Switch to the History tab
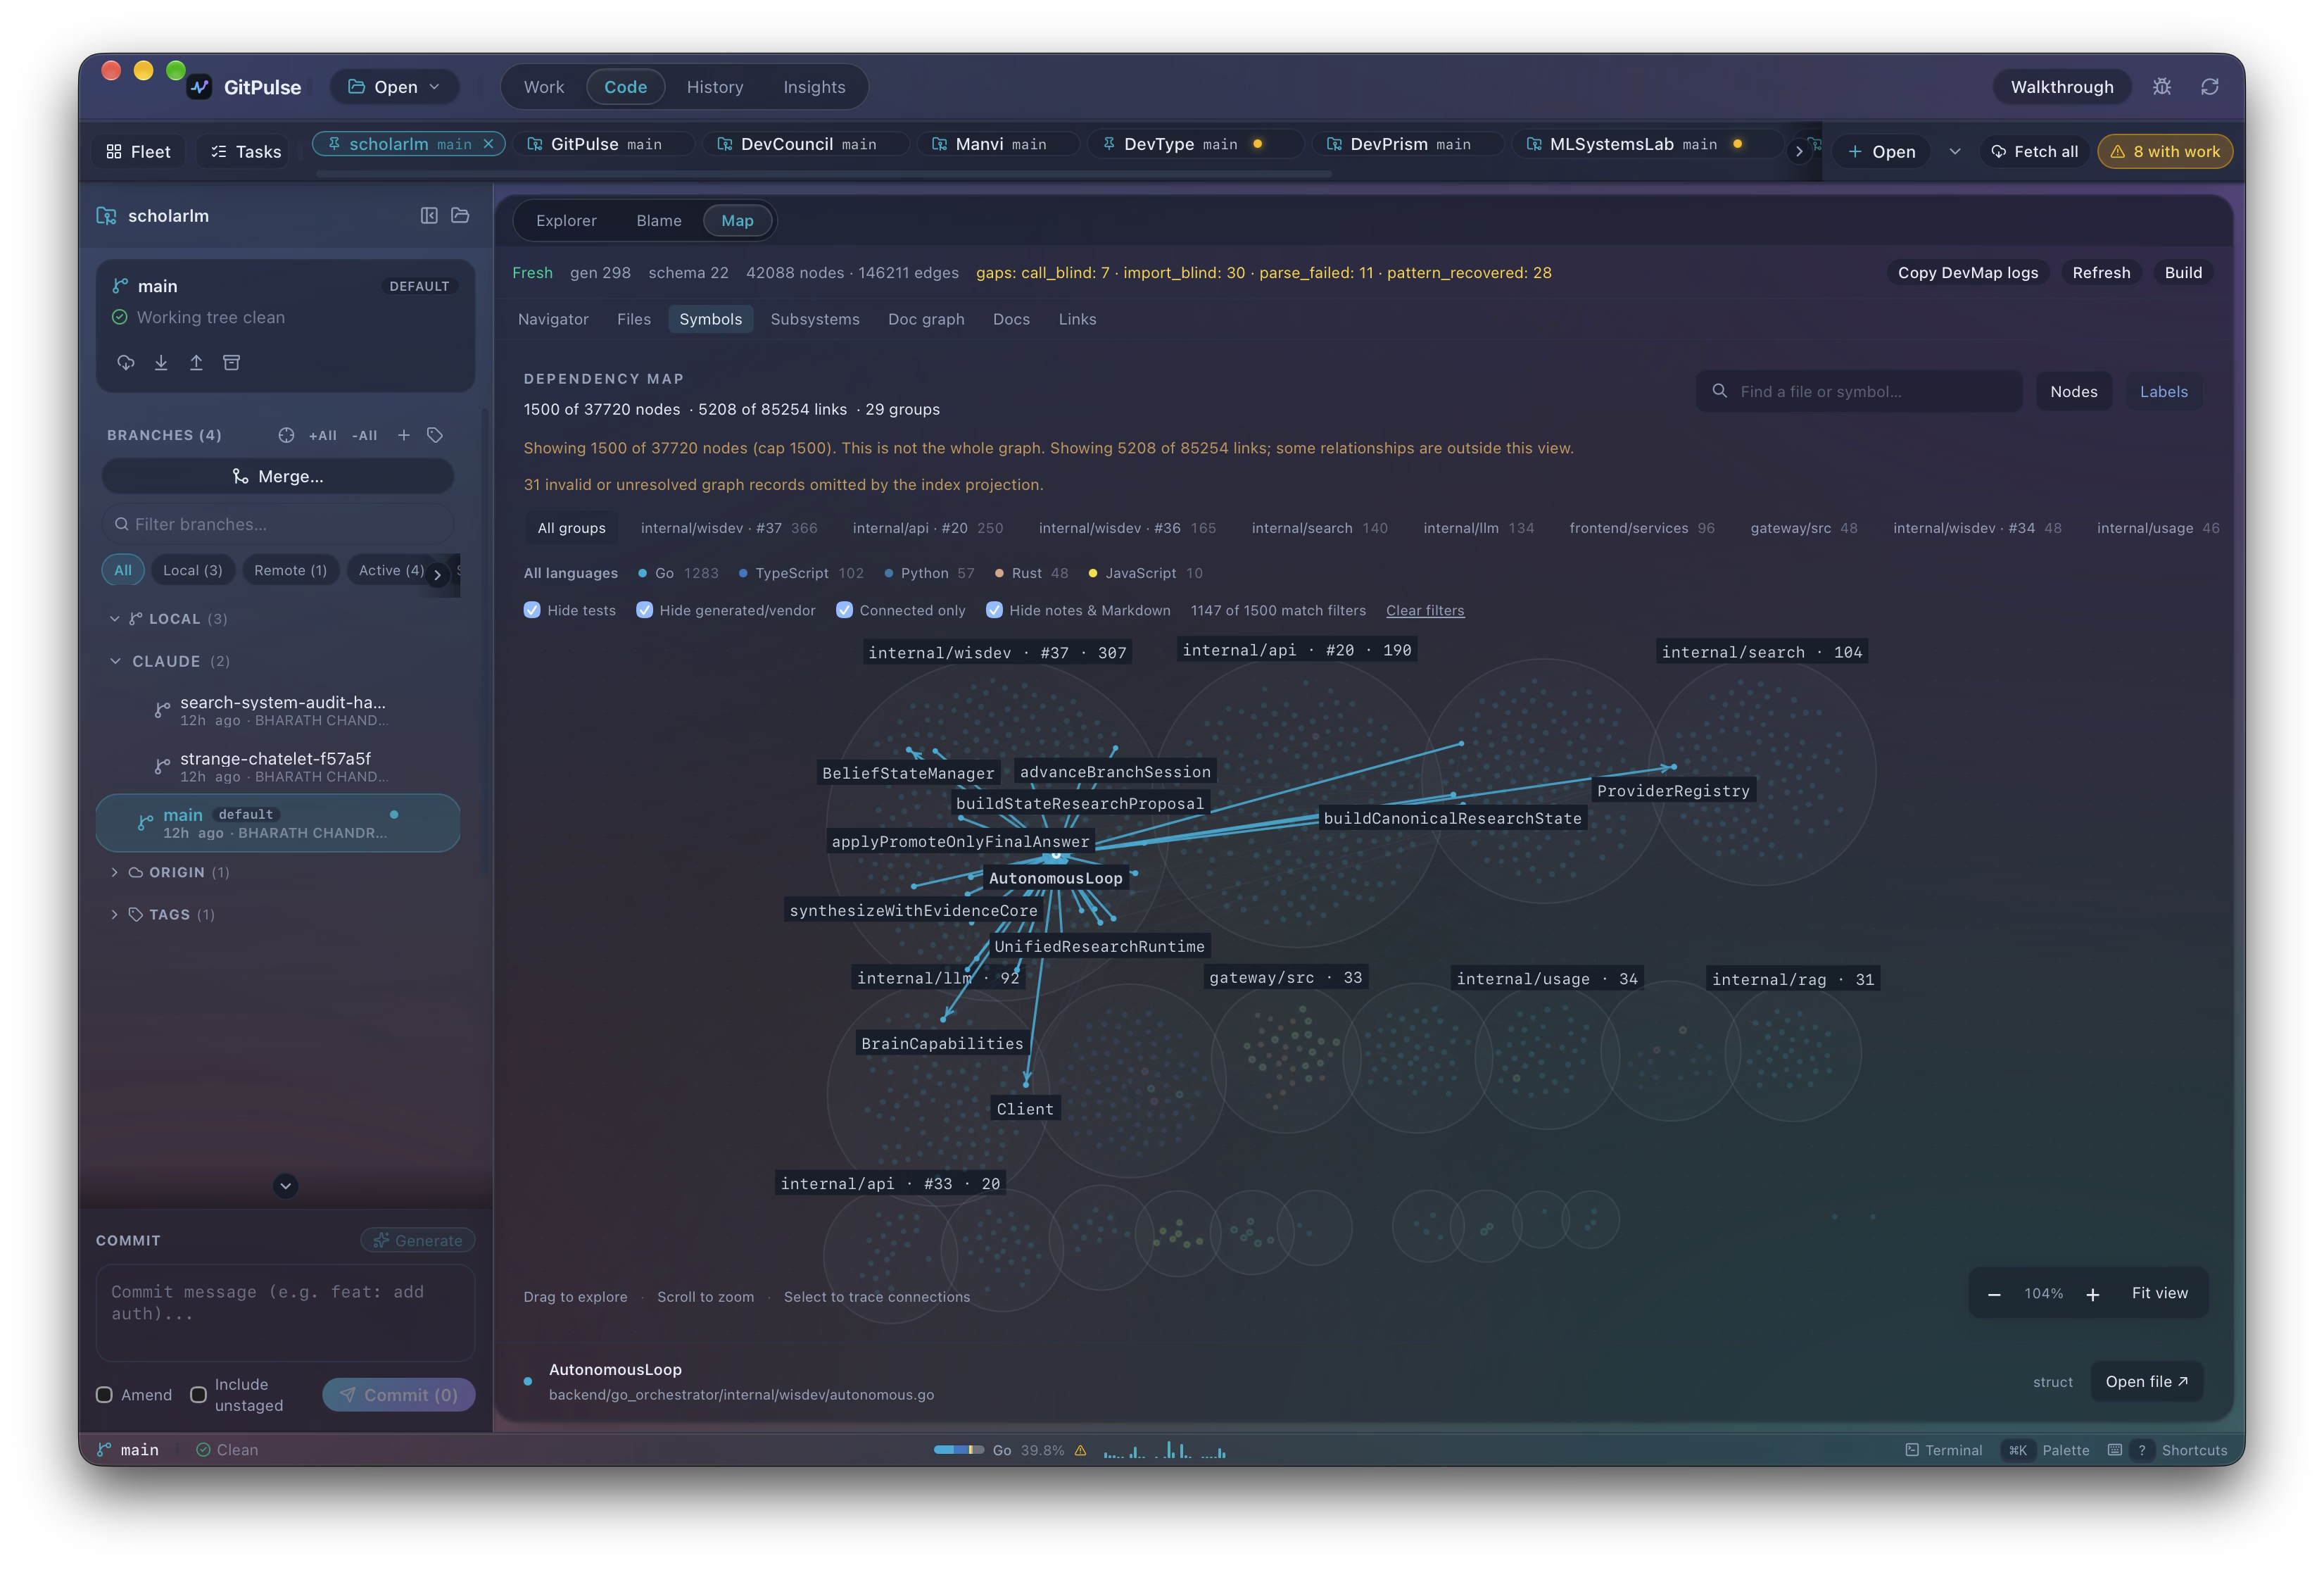This screenshot has height=1570, width=2324. [714, 87]
